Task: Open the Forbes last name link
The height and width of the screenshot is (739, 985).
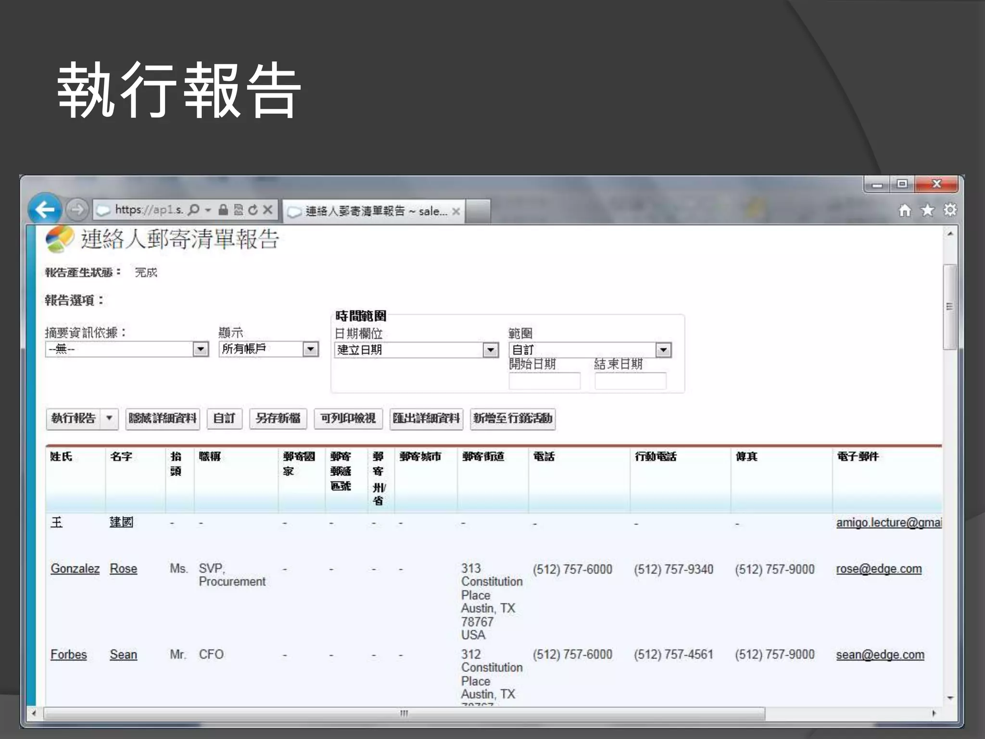Action: point(69,655)
